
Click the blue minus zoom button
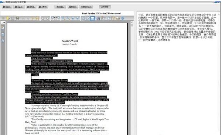(x=78, y=18)
